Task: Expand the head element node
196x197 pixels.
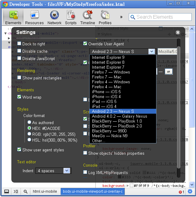Action: coord(9,38)
